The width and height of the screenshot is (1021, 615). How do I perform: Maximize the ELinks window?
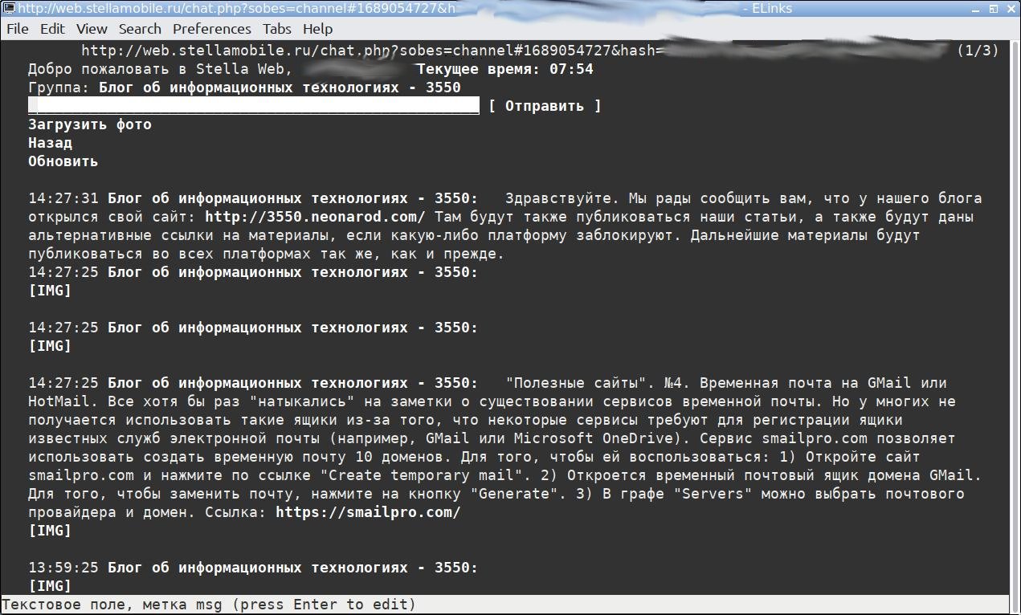(x=993, y=9)
